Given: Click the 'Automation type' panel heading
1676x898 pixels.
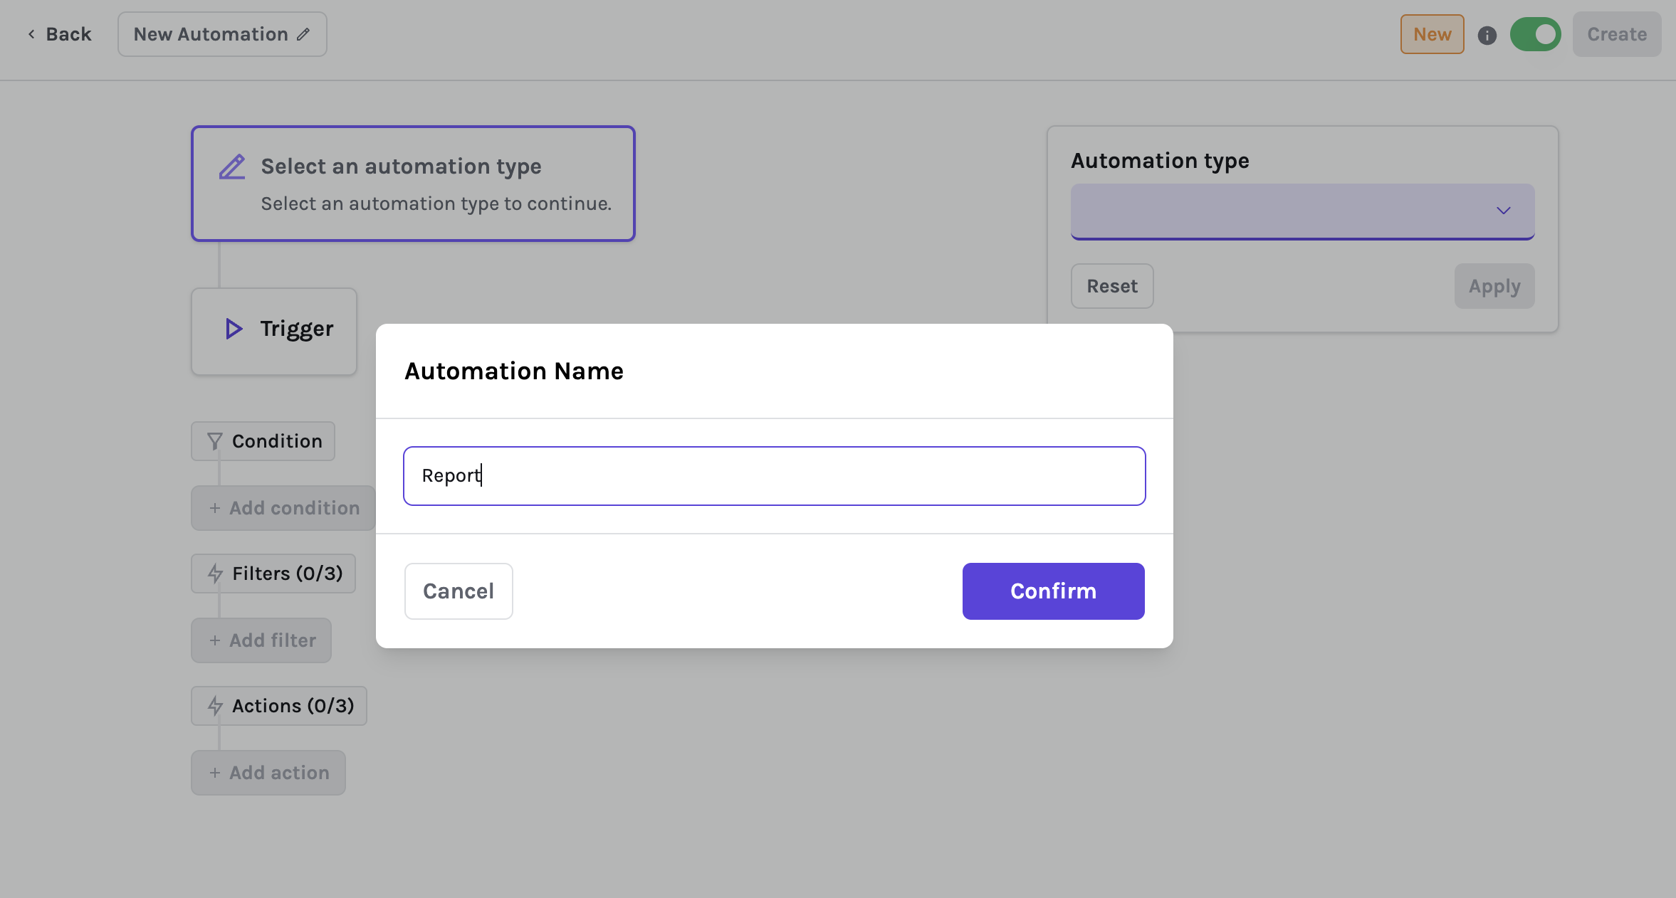Looking at the screenshot, I should point(1160,161).
